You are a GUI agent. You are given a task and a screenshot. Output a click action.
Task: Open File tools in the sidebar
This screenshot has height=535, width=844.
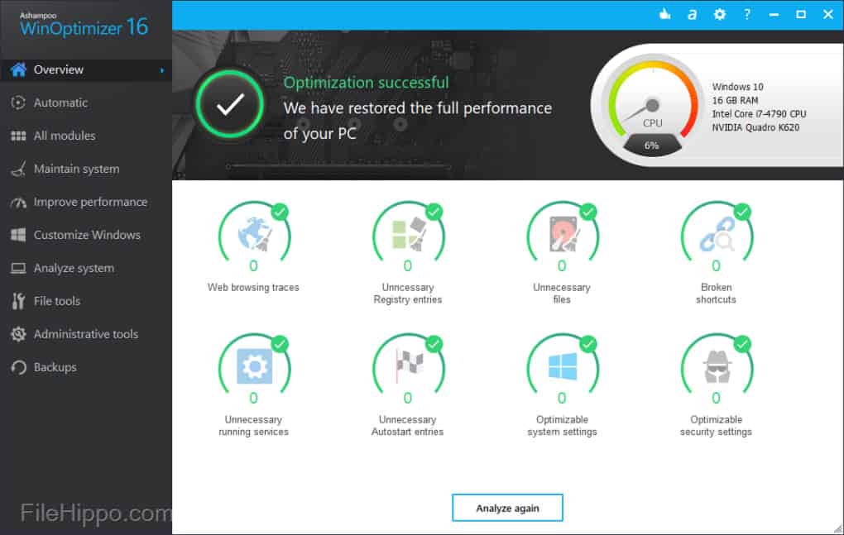[x=58, y=301]
